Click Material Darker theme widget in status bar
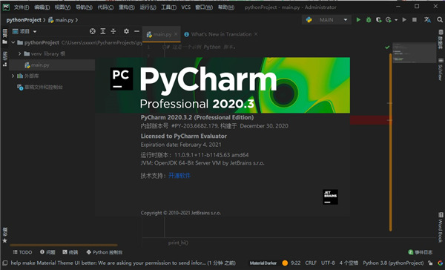445x270 pixels. [x=263, y=263]
